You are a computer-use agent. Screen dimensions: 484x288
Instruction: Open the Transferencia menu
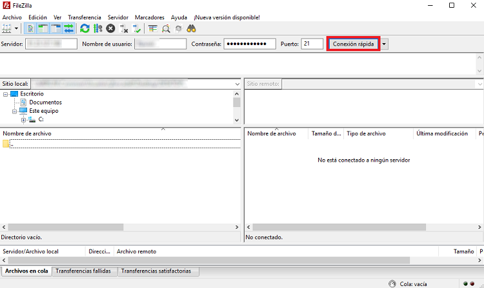(85, 17)
